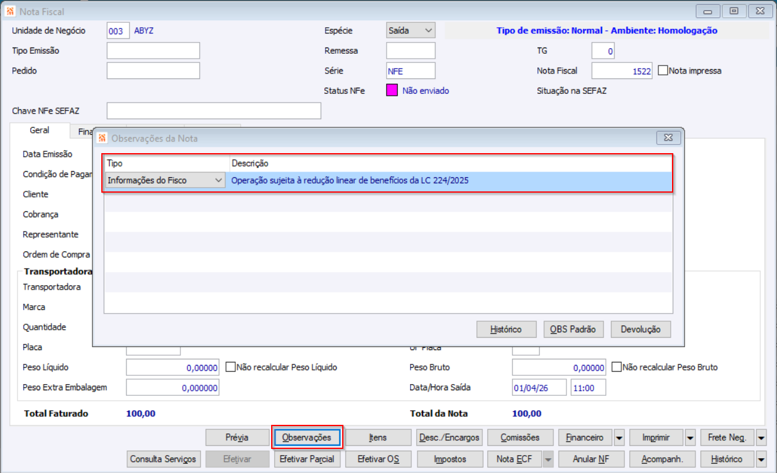Click the bottom-row Histórico button

728,459
